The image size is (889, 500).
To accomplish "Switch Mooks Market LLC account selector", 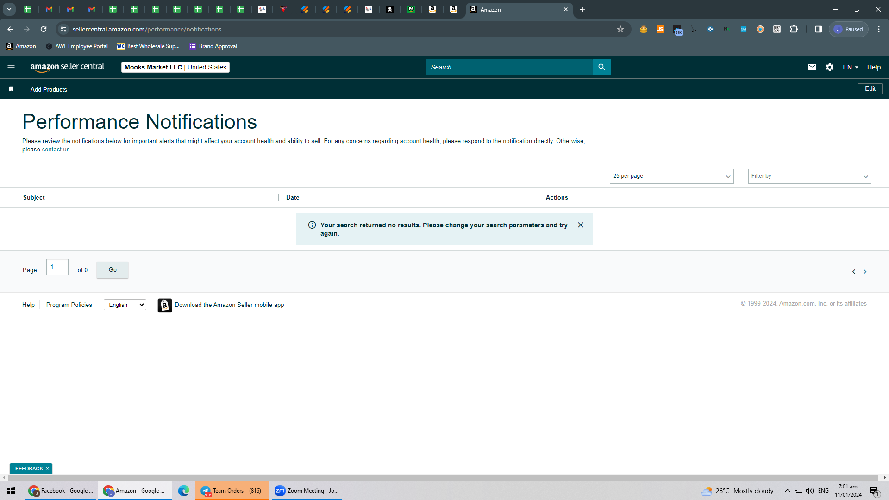I will pos(175,67).
